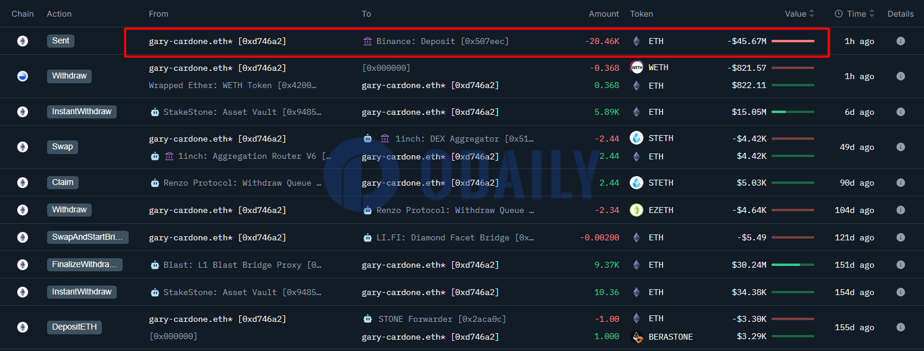This screenshot has height=351, width=924.
Task: Click the BERASTONE token label
Action: [x=671, y=337]
